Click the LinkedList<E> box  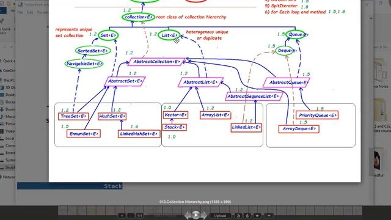point(246,128)
